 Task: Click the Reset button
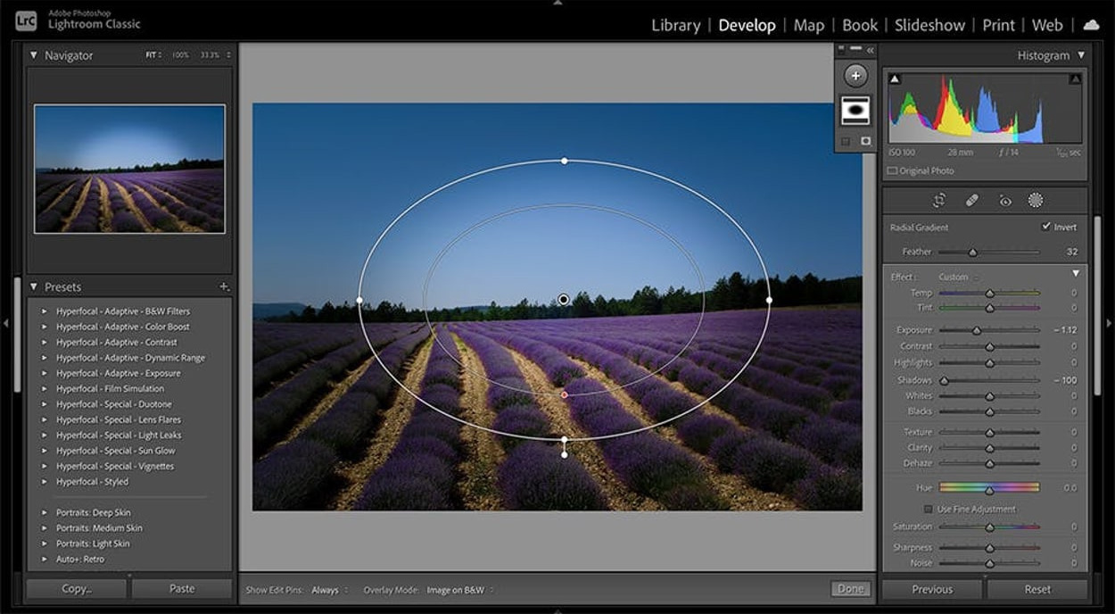1037,589
